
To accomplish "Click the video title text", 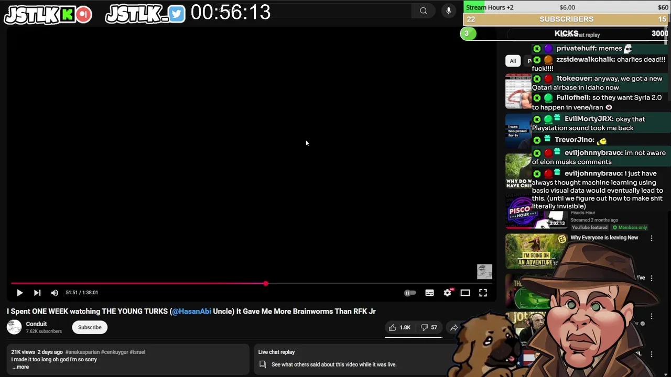I will coord(191,311).
